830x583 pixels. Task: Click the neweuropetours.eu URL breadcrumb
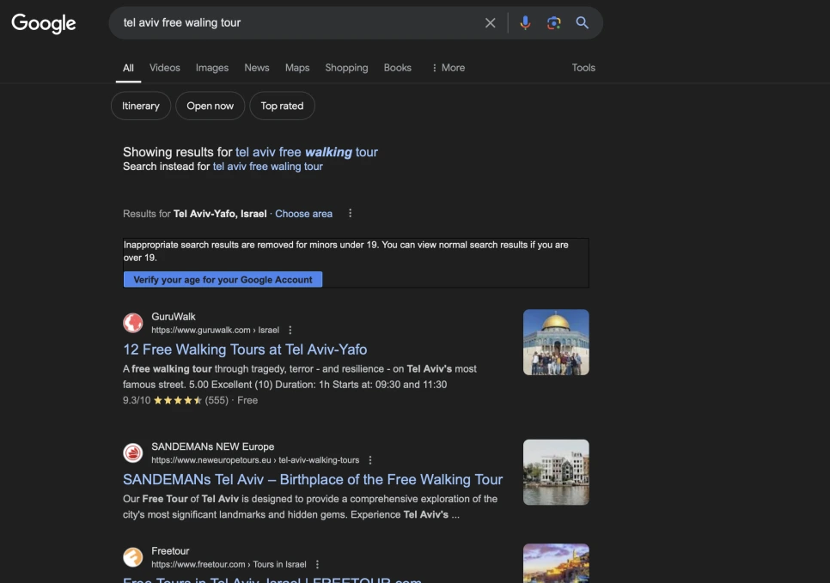(x=255, y=460)
